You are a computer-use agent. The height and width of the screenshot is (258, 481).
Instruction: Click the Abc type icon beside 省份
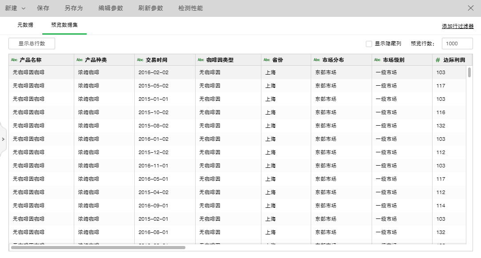[x=267, y=60]
